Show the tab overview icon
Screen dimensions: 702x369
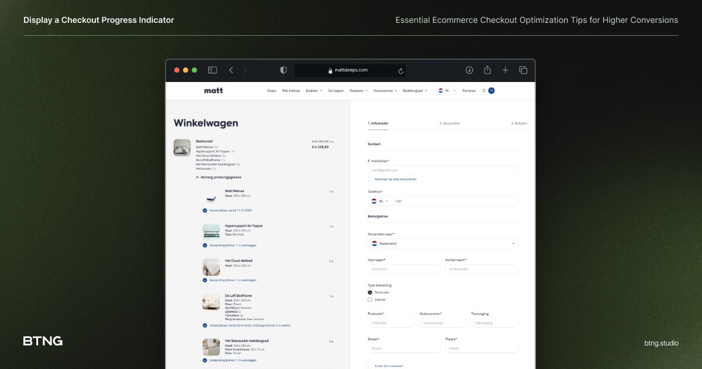click(524, 70)
